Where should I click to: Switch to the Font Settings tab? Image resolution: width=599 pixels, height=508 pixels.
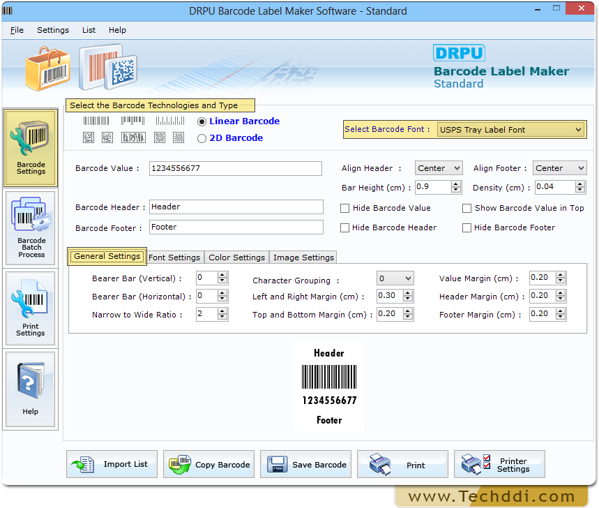click(x=174, y=257)
